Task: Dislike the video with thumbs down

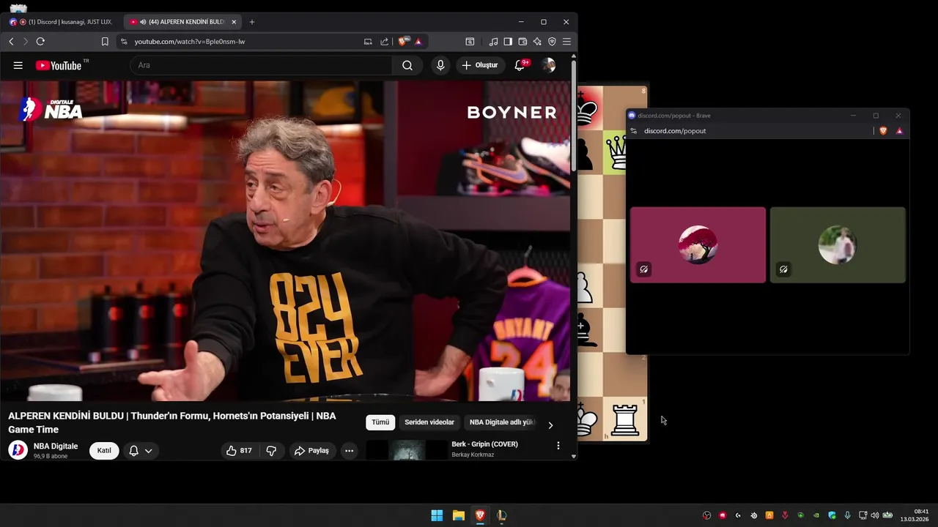Action: tap(271, 450)
